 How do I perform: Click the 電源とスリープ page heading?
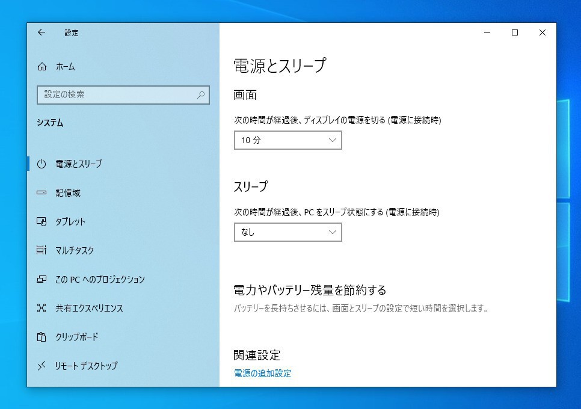(x=280, y=66)
